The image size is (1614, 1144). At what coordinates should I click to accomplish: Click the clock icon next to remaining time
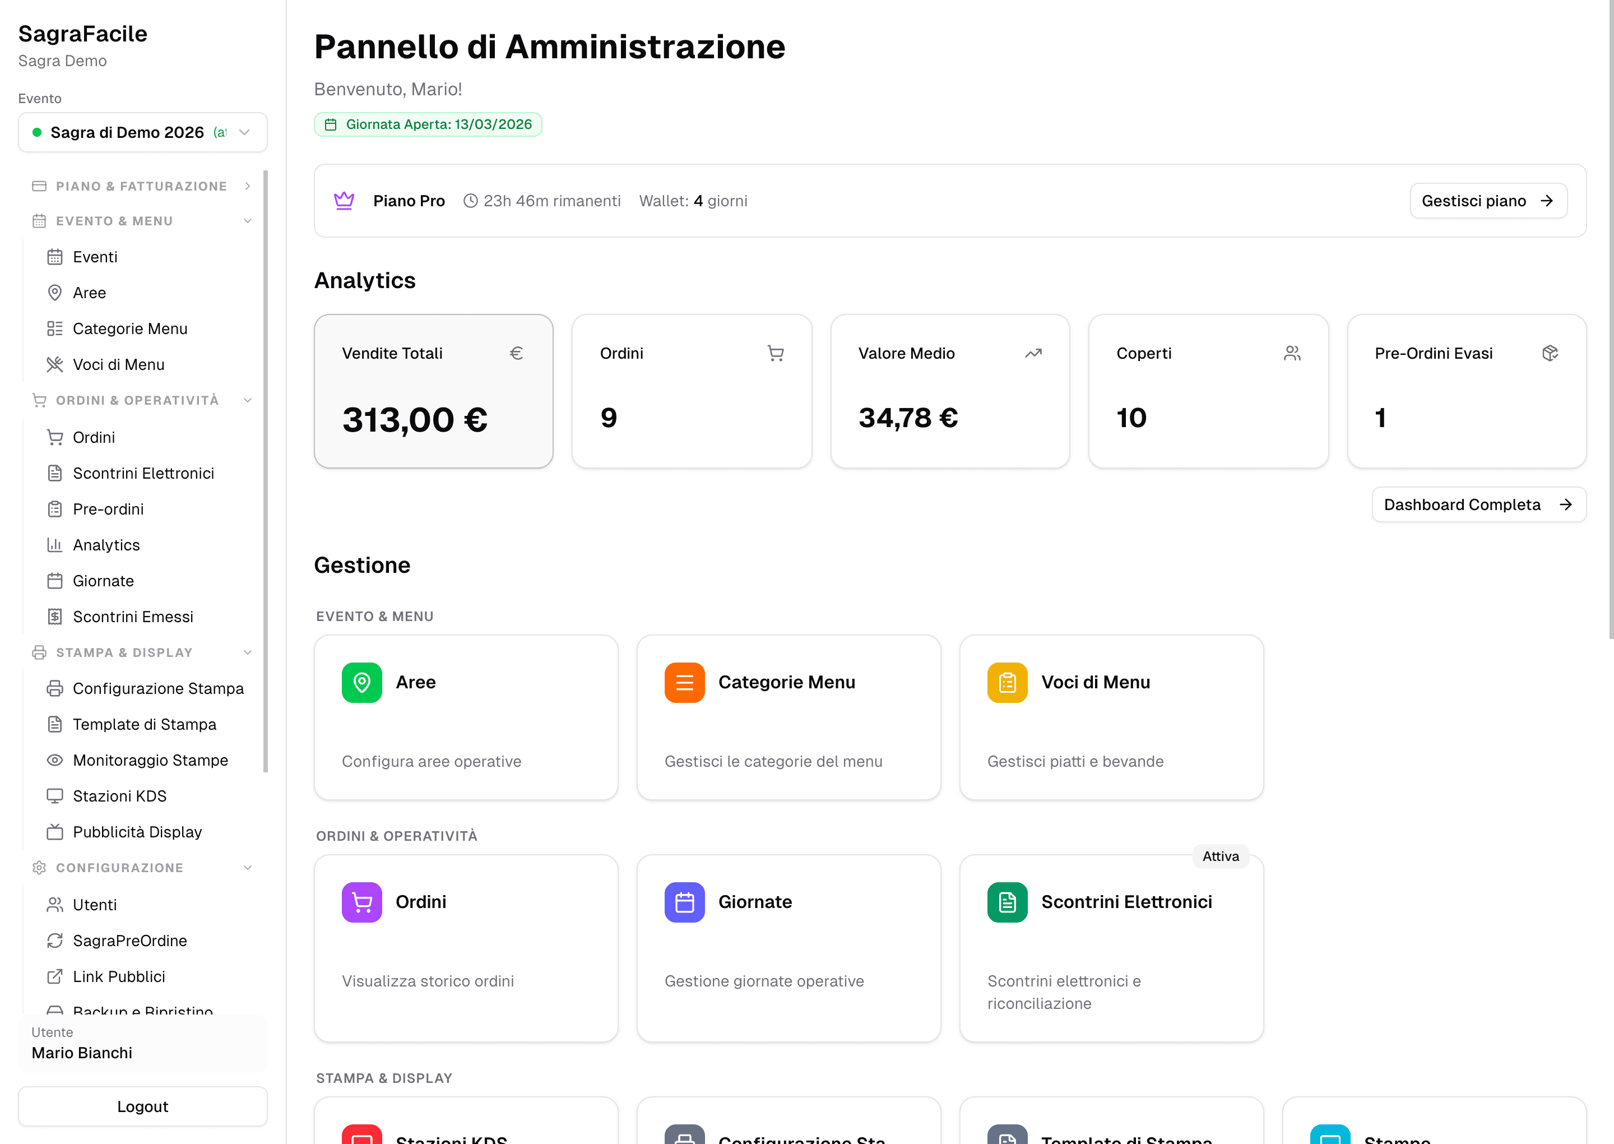(x=470, y=201)
